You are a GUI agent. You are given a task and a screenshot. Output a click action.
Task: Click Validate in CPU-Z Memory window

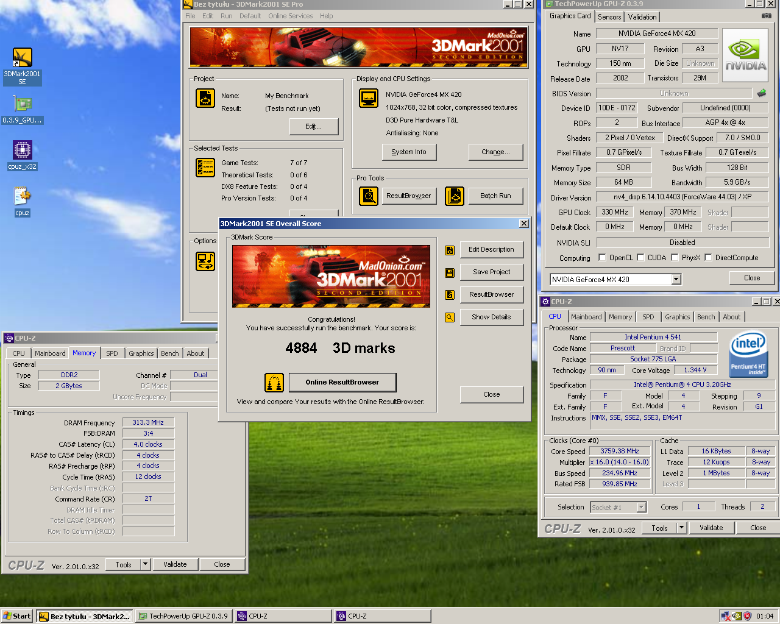coord(175,564)
